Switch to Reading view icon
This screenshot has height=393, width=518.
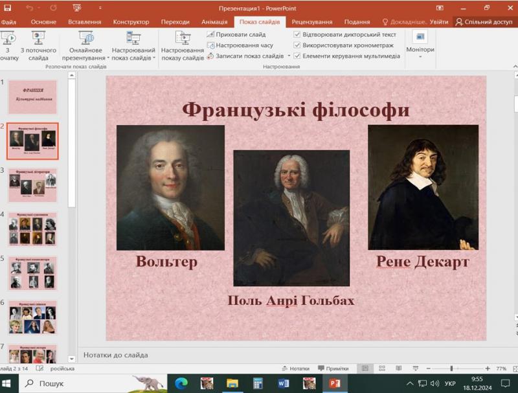pyautogui.click(x=399, y=368)
